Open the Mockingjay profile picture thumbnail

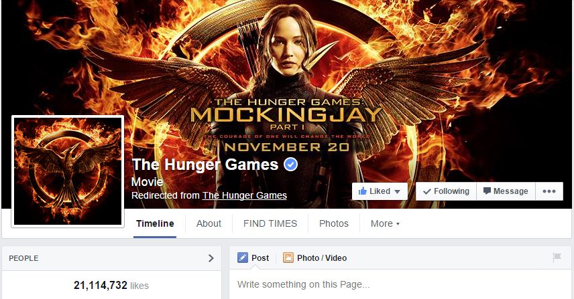(x=68, y=171)
